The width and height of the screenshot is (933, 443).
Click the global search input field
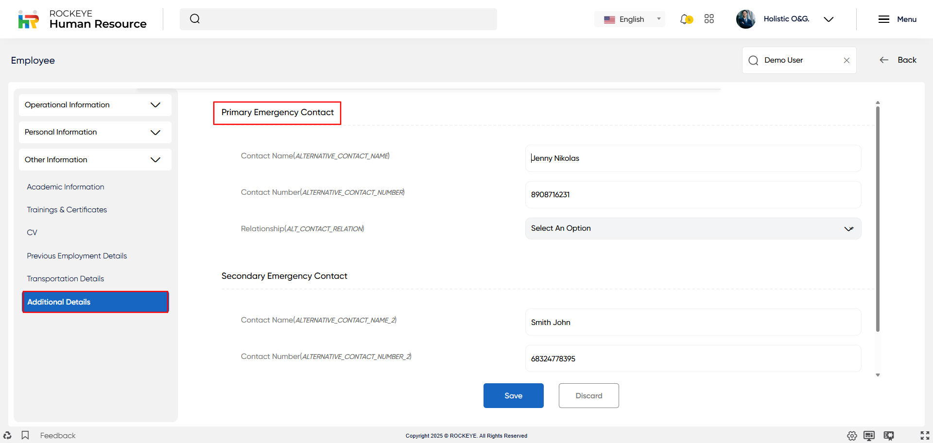[338, 19]
